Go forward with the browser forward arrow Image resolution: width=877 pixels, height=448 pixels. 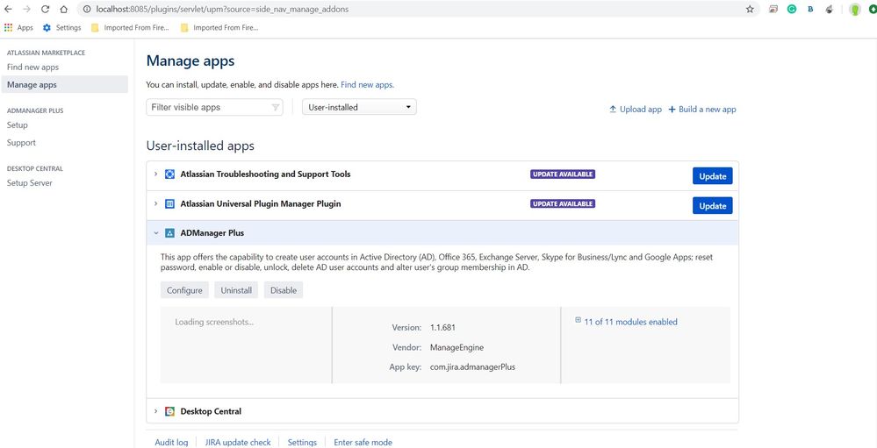(x=26, y=9)
